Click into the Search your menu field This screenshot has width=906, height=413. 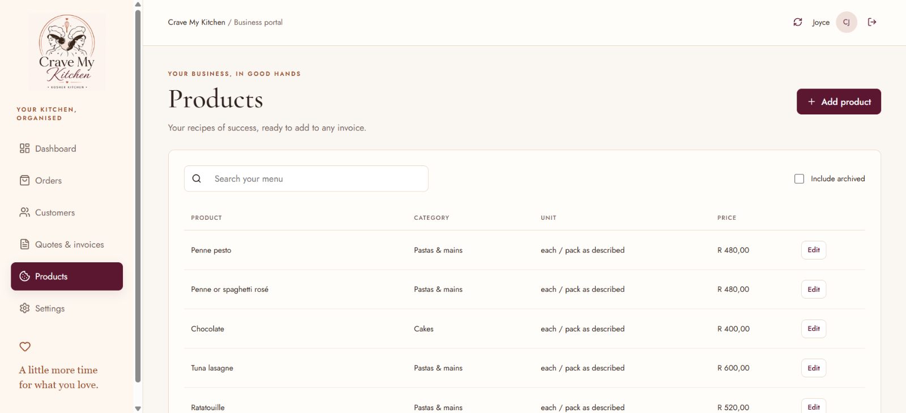[306, 178]
